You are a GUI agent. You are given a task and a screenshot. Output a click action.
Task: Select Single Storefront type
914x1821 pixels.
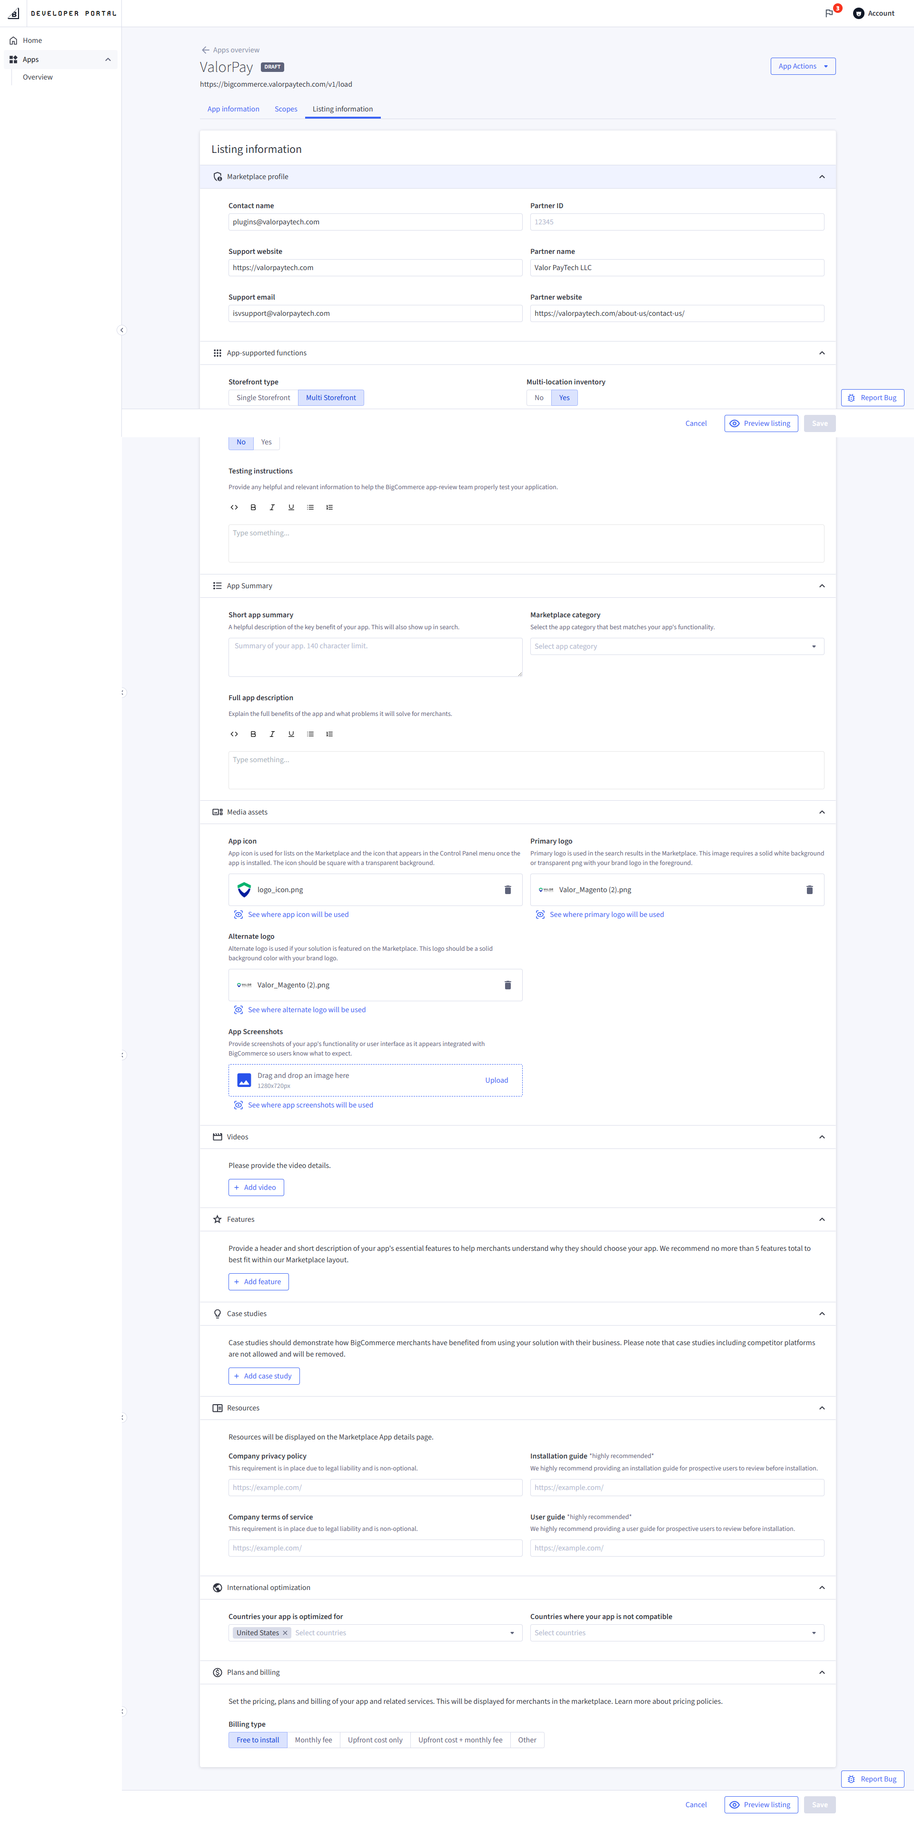263,398
